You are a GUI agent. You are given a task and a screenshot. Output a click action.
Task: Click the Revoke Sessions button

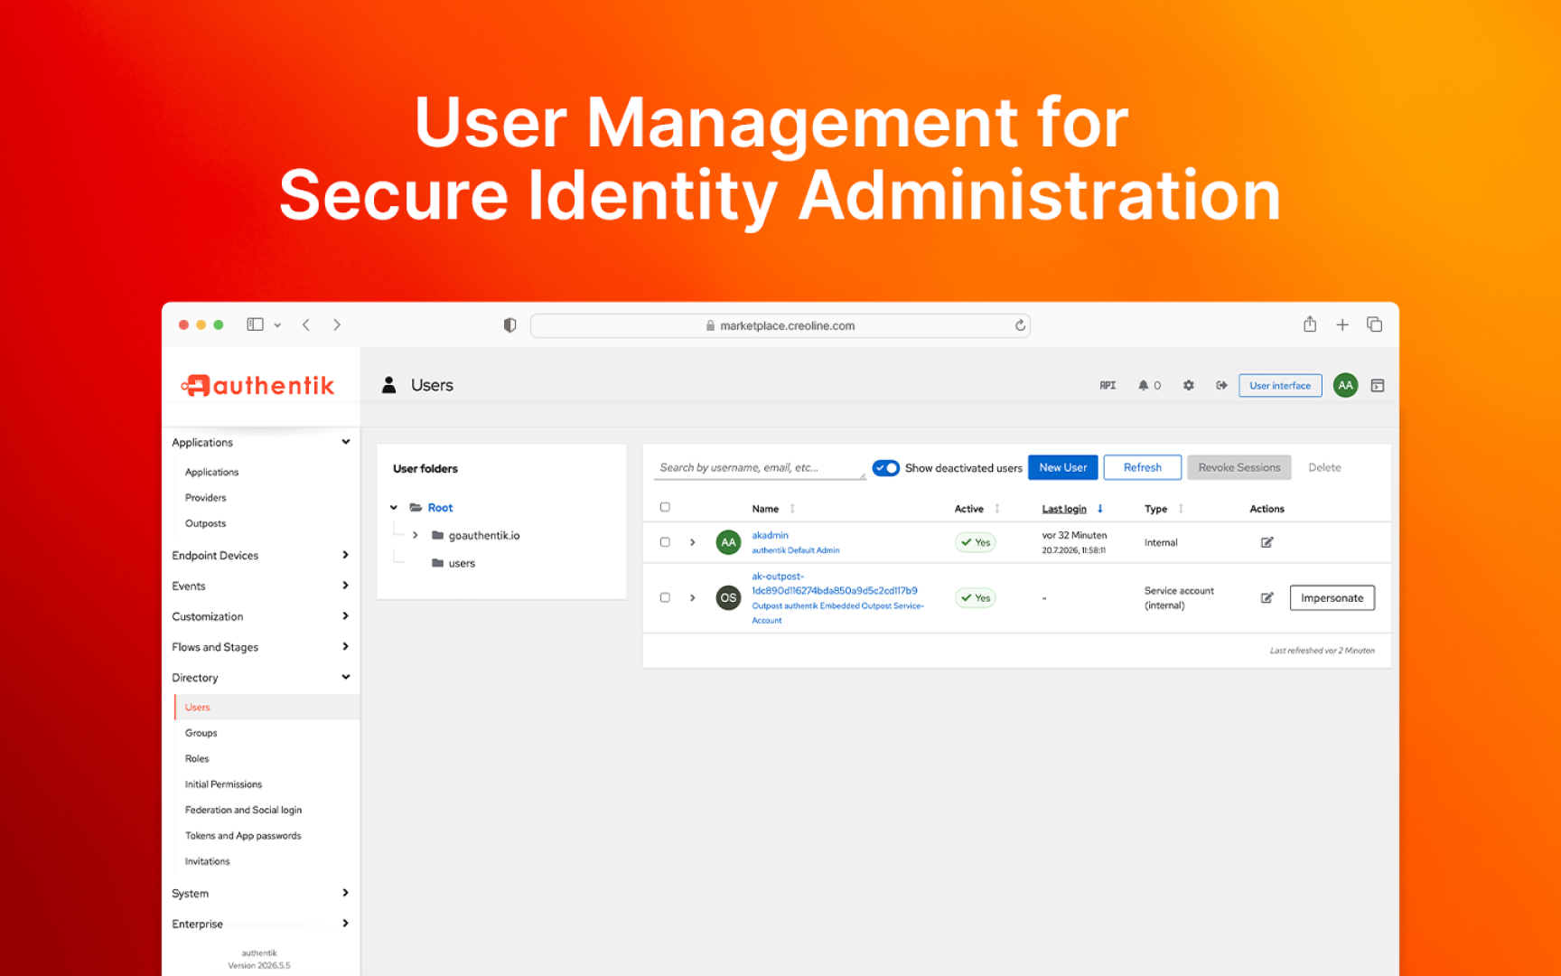[x=1239, y=467]
